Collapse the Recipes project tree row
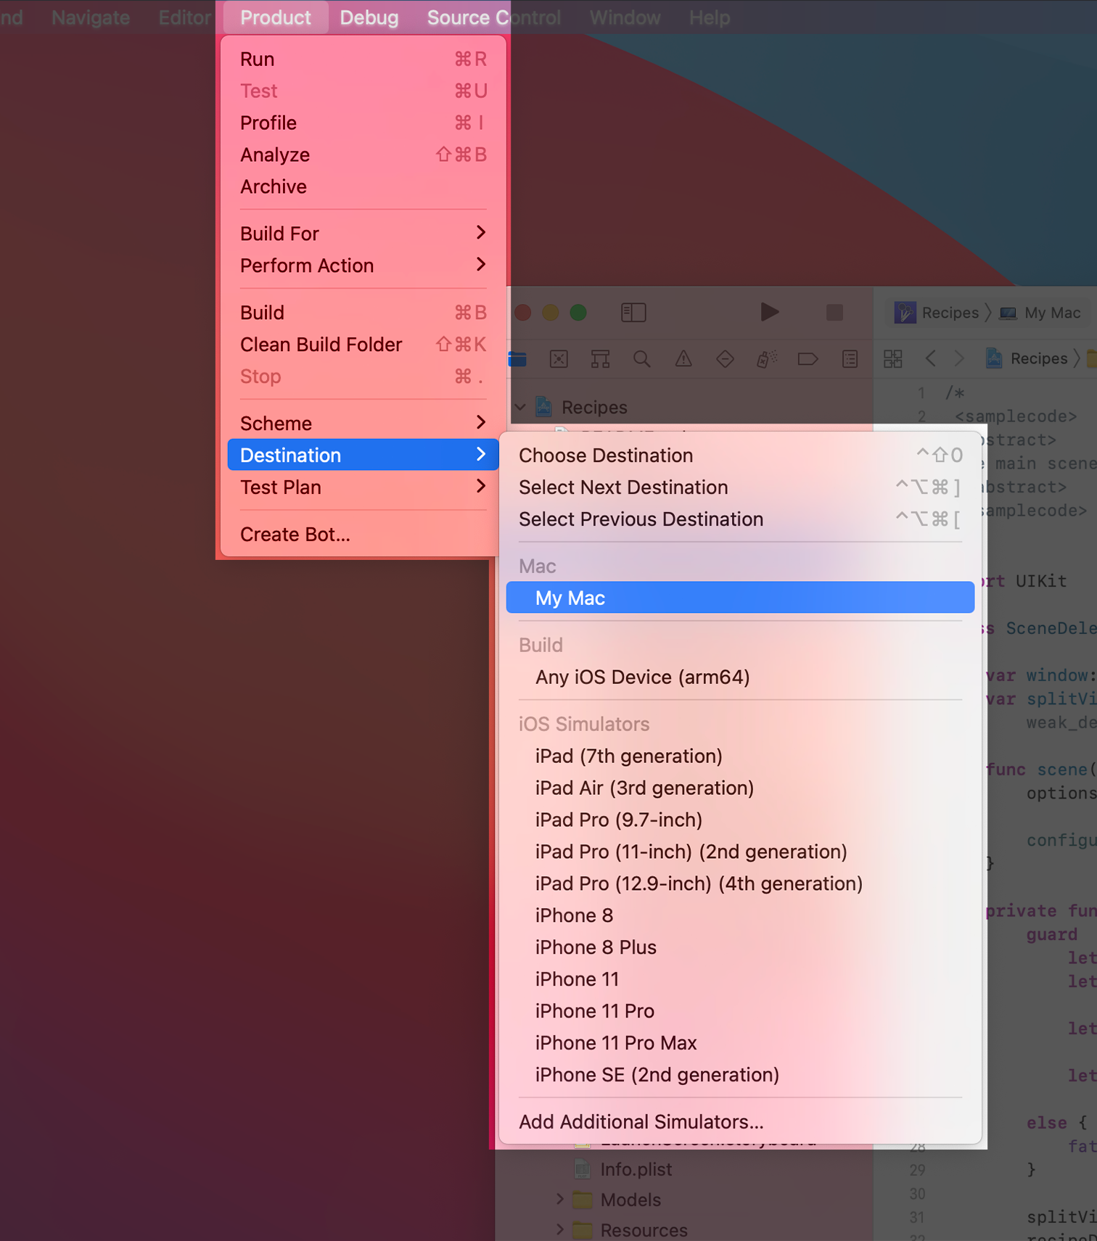Image resolution: width=1097 pixels, height=1241 pixels. [520, 407]
